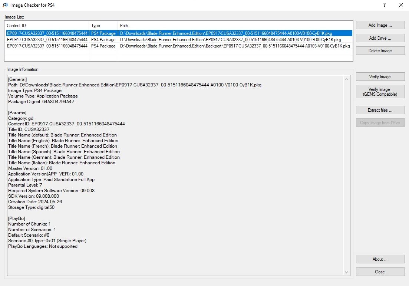Click PS4 Package type in third row
The image size is (409, 286).
point(103,46)
